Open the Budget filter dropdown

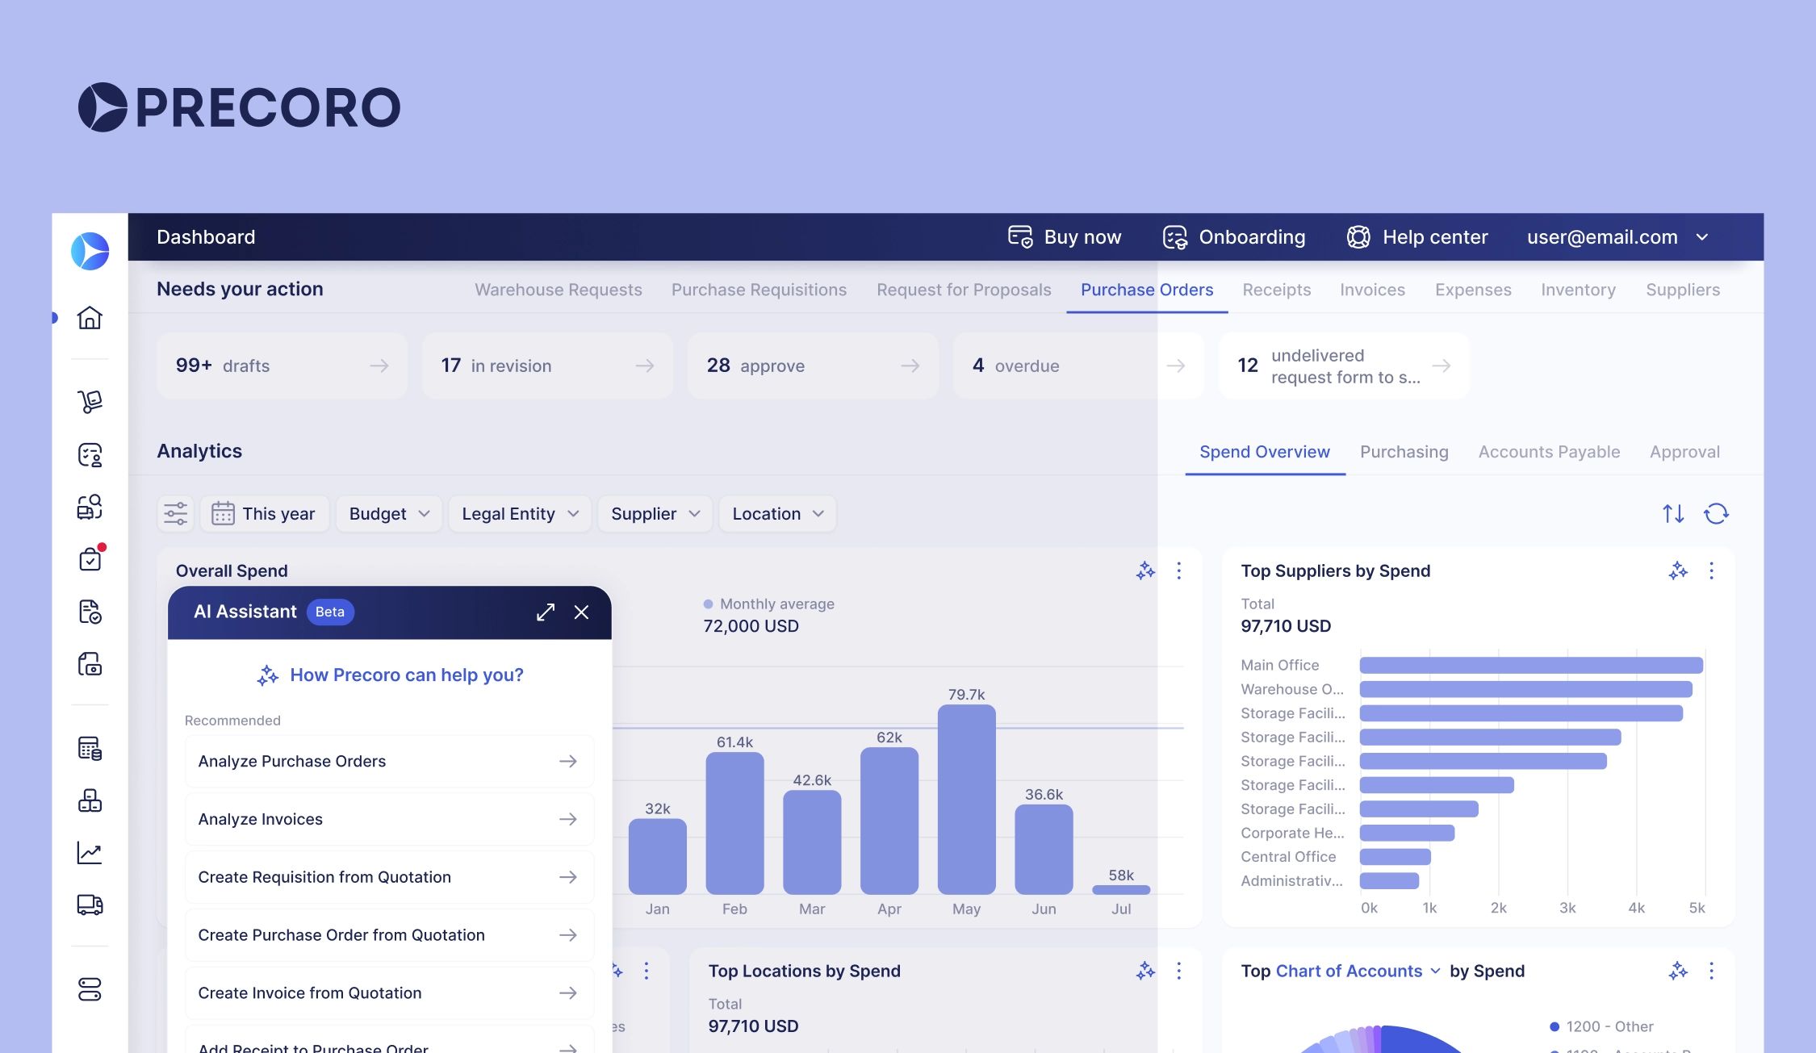tap(389, 514)
